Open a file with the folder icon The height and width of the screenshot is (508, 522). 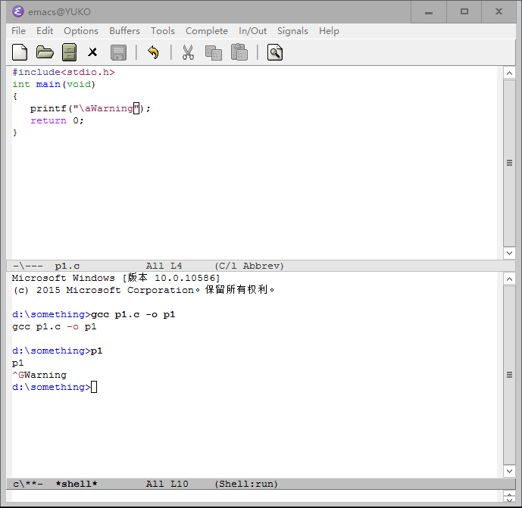tap(45, 52)
